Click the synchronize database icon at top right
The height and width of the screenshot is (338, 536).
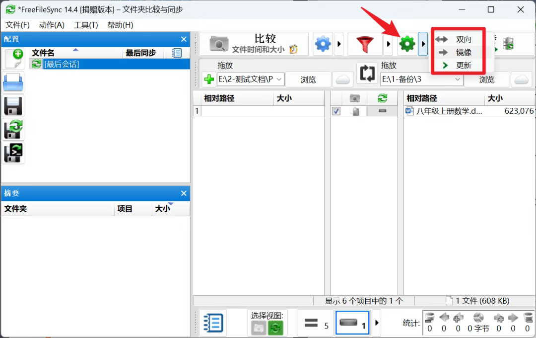508,43
